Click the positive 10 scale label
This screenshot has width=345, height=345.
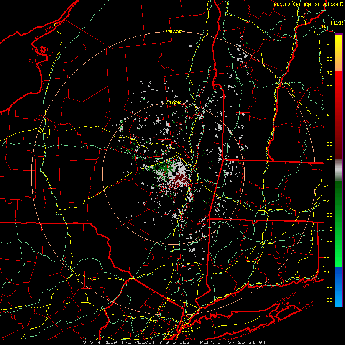click(x=329, y=158)
